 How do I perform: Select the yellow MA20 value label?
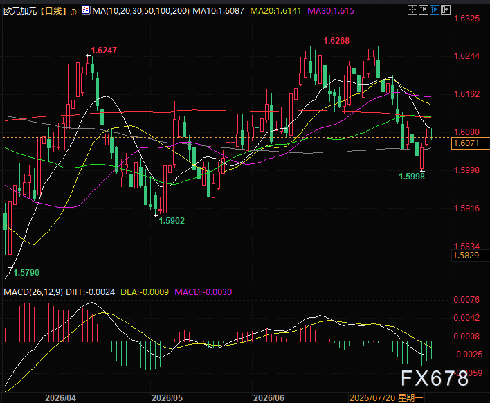pos(275,11)
